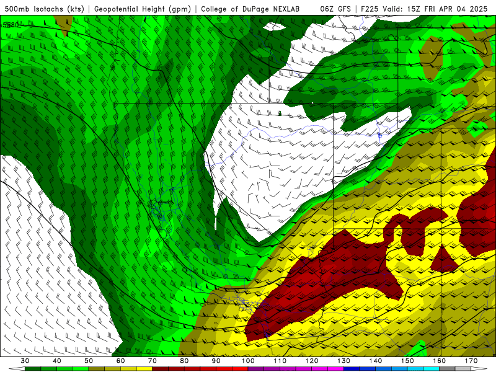The image size is (496, 372).
Task: Click the "120" color scale label
Action: pyautogui.click(x=312, y=361)
